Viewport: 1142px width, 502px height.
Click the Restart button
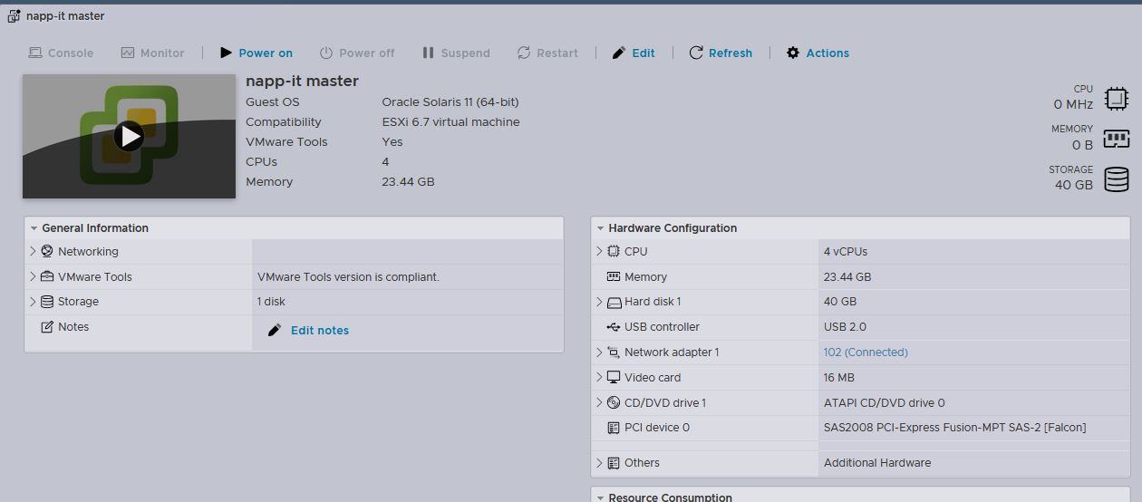[547, 53]
